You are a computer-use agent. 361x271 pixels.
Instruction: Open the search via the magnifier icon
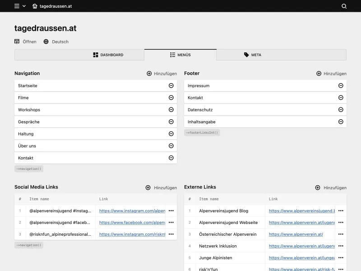click(x=344, y=6)
